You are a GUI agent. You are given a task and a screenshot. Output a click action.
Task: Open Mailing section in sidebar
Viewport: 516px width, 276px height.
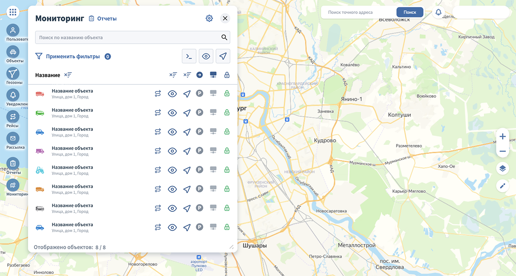tap(13, 138)
